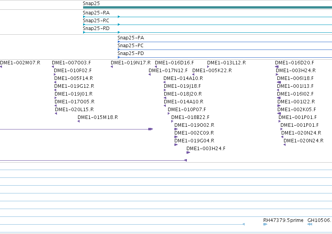This screenshot has height=234, width=332.
Task: Click feature DME1-020L15.R
Action: 74,110
